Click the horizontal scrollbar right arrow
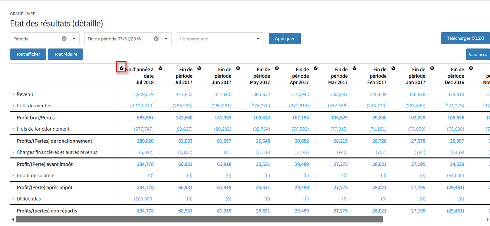Viewport: 490px width, 226px height. tap(487, 220)
